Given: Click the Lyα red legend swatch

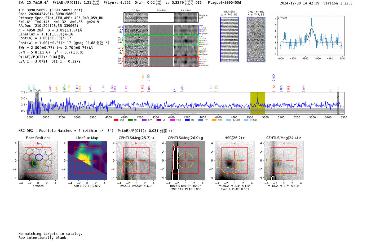Looking at the screenshot, I should pos(116,120).
